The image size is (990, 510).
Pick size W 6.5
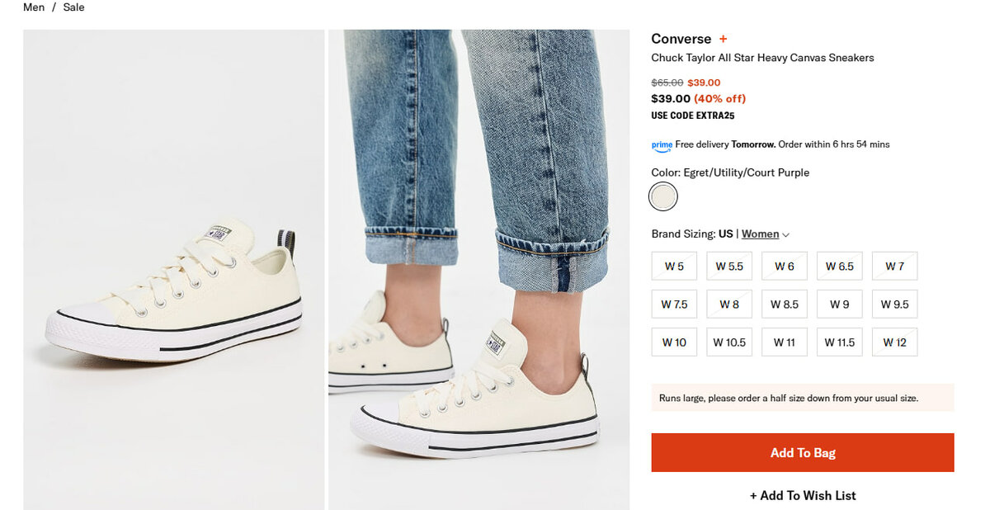point(840,267)
